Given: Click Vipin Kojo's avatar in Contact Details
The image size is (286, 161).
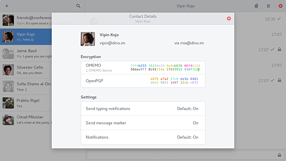Looking at the screenshot, I should point(88,39).
